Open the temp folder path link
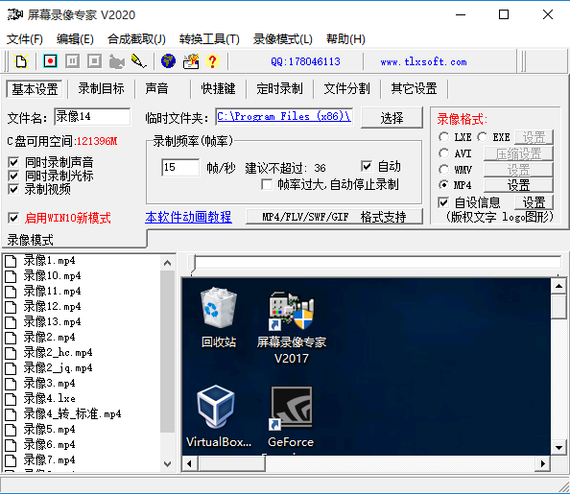The width and height of the screenshot is (570, 494). click(x=283, y=116)
